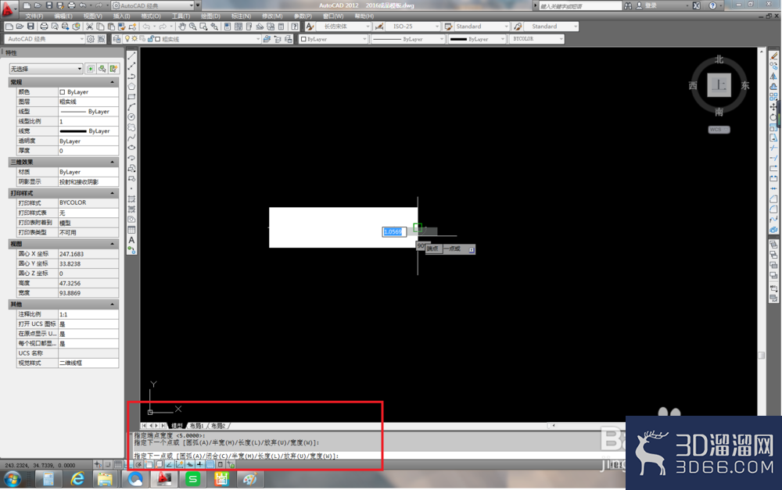This screenshot has height=490, width=782.
Task: Click the Text Style icon beside font dropdown
Action: tap(310, 27)
